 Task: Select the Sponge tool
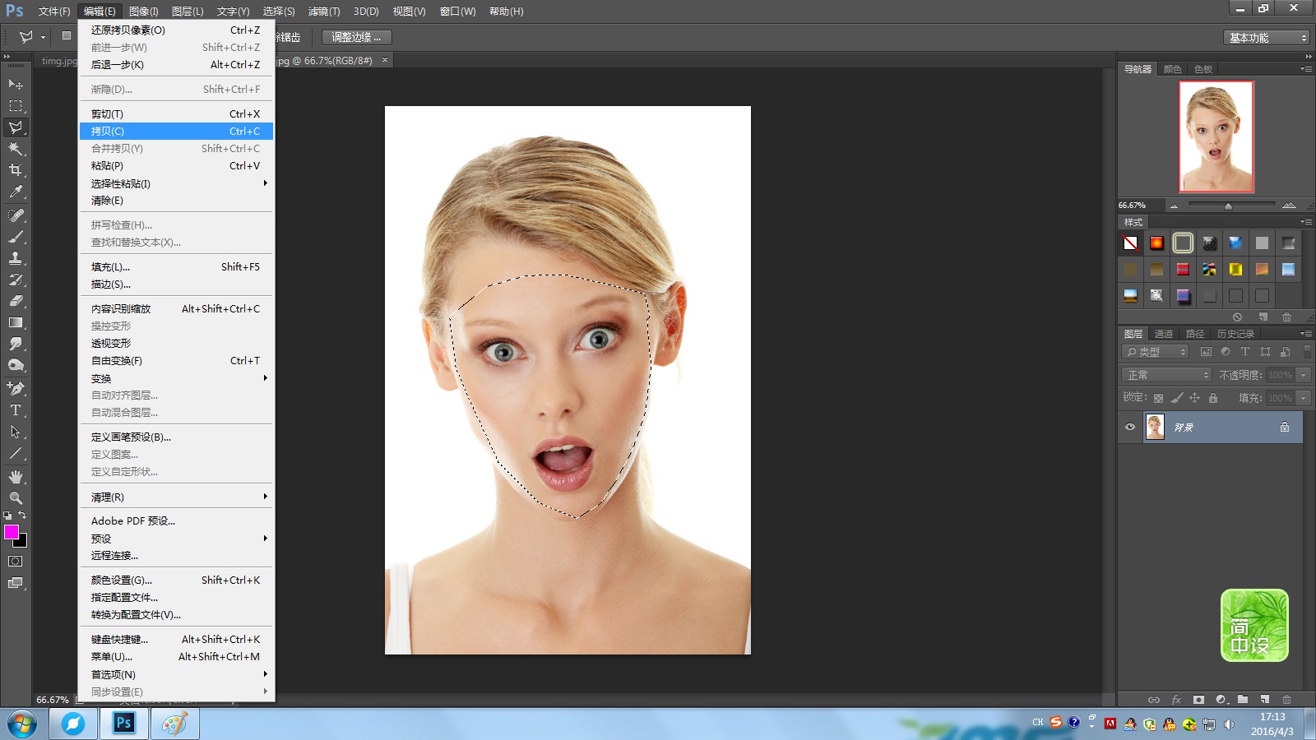click(x=16, y=365)
